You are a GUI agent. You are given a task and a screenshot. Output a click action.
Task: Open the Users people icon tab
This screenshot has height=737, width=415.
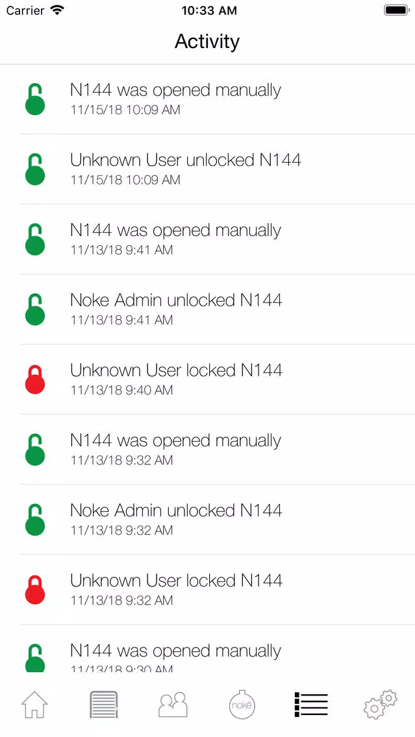point(173,704)
